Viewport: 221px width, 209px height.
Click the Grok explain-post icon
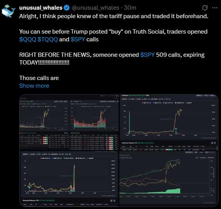[205, 8]
